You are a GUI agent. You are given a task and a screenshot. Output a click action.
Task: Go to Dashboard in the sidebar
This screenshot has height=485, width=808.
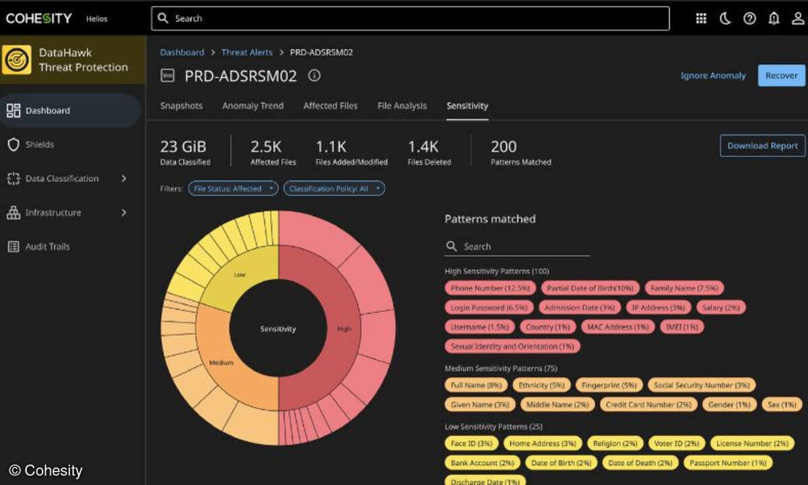coord(70,110)
